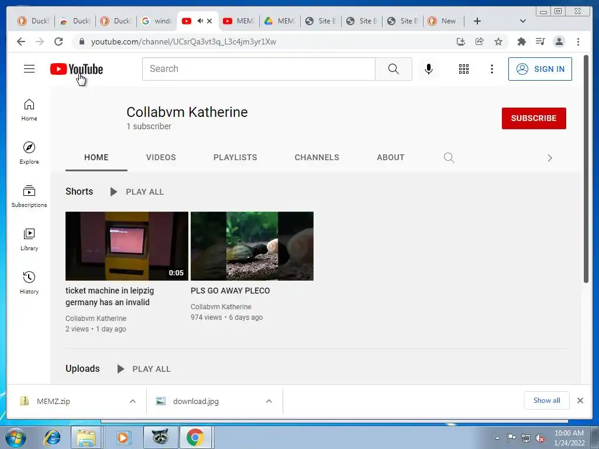Click the share page icon in the address bar
599x449 pixels.
click(480, 42)
